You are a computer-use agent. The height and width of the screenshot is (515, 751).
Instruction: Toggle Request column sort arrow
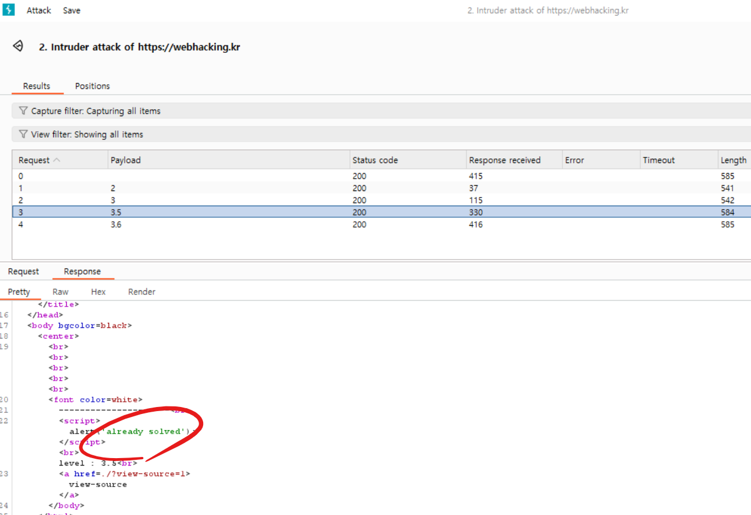click(56, 160)
